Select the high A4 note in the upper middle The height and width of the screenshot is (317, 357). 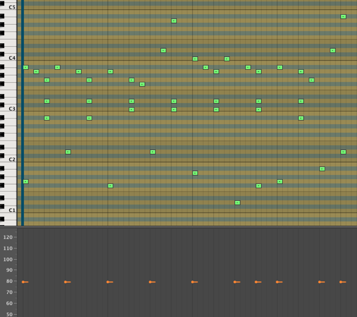174,21
